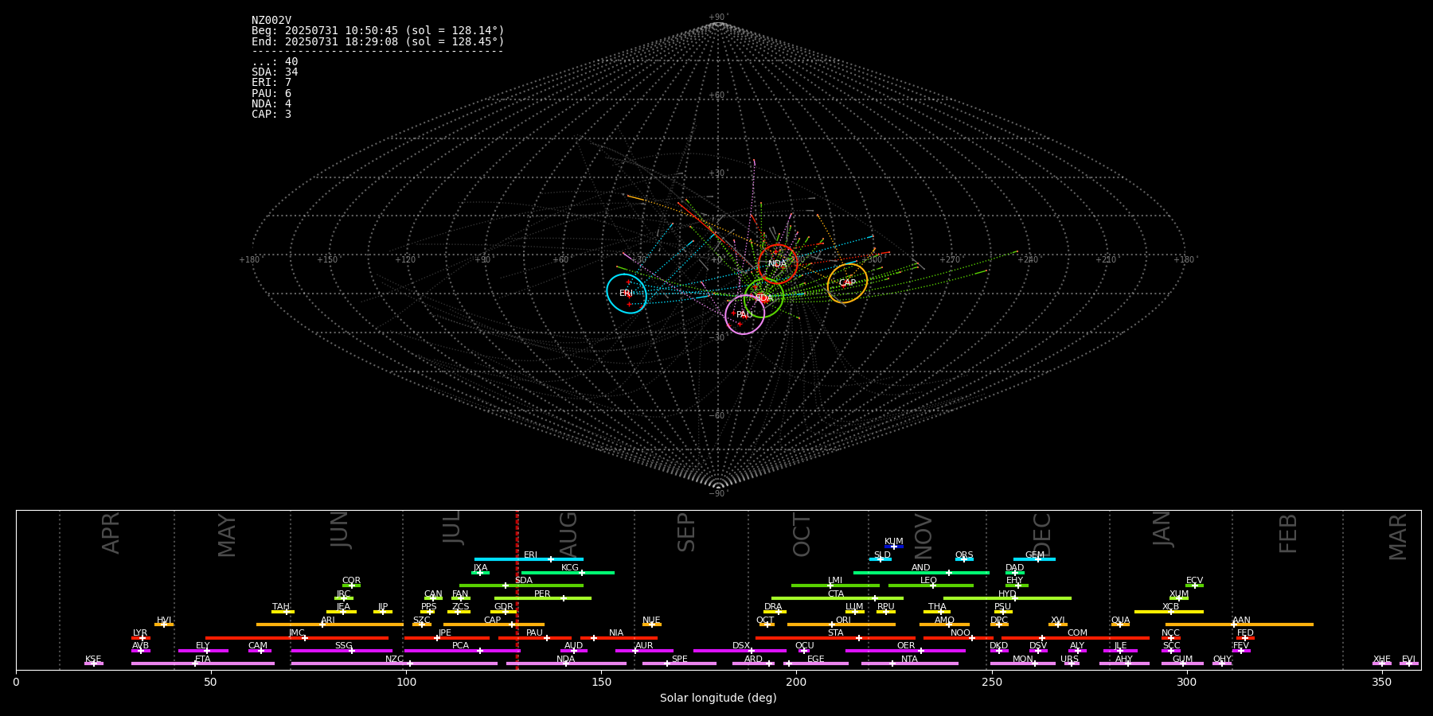Click the '...: 40' sporadic count line
1433x716 pixels.
tap(275, 62)
